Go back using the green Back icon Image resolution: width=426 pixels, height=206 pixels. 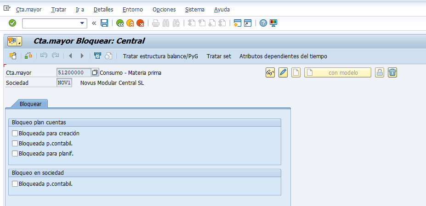[x=120, y=23]
